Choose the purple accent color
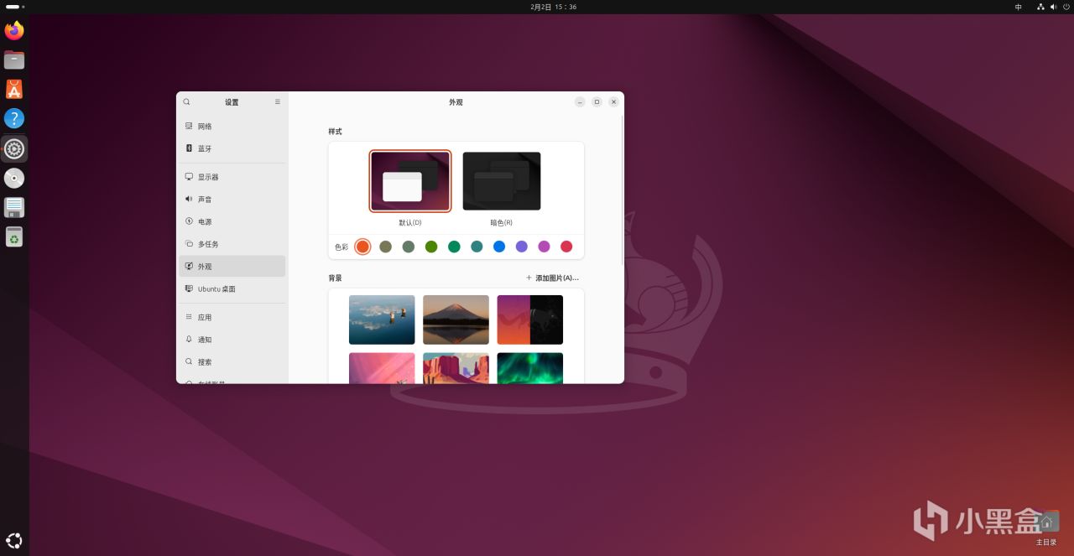 pyautogui.click(x=522, y=247)
